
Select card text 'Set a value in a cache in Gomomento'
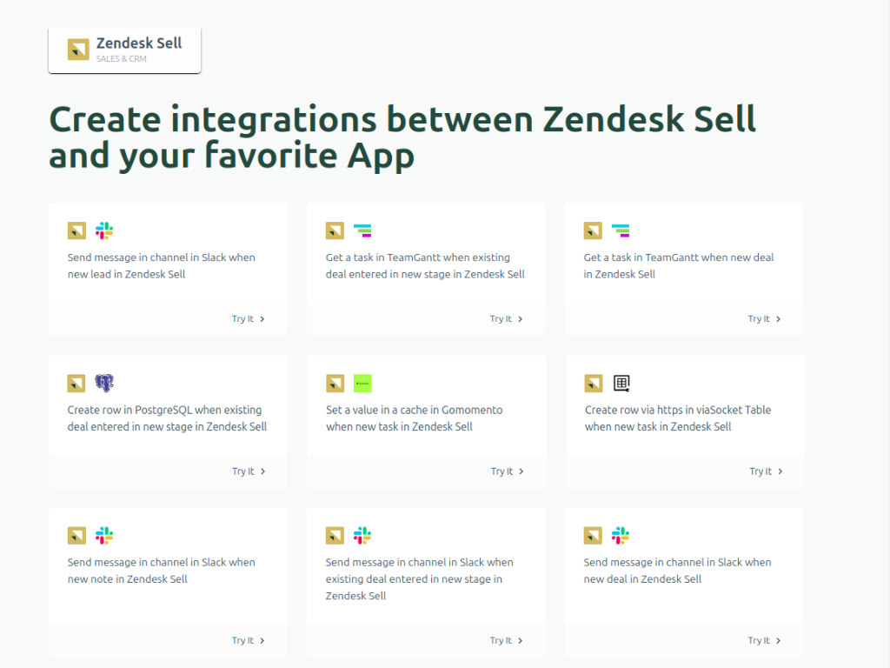point(414,410)
